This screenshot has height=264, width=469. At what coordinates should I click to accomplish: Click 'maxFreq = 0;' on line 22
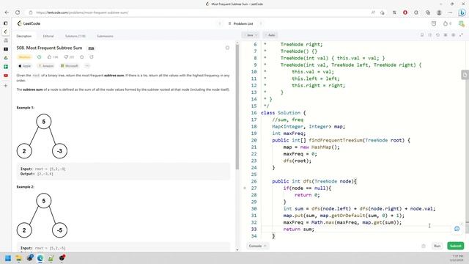(300, 154)
